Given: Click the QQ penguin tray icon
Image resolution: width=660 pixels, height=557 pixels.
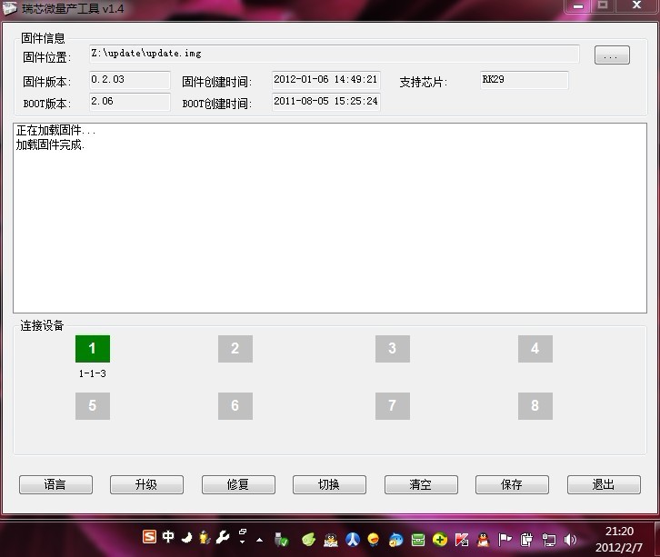Looking at the screenshot, I should 484,540.
